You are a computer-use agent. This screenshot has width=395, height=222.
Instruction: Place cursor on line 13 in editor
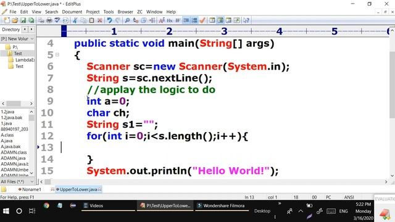pos(224,147)
